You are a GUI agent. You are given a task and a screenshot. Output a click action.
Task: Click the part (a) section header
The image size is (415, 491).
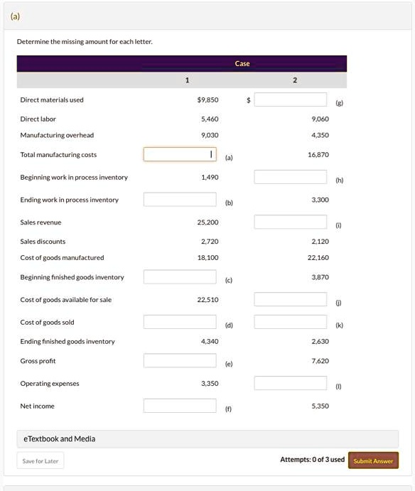pyautogui.click(x=207, y=16)
